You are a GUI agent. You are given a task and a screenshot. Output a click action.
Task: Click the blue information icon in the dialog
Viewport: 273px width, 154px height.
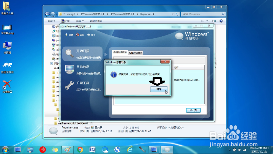click(x=114, y=75)
